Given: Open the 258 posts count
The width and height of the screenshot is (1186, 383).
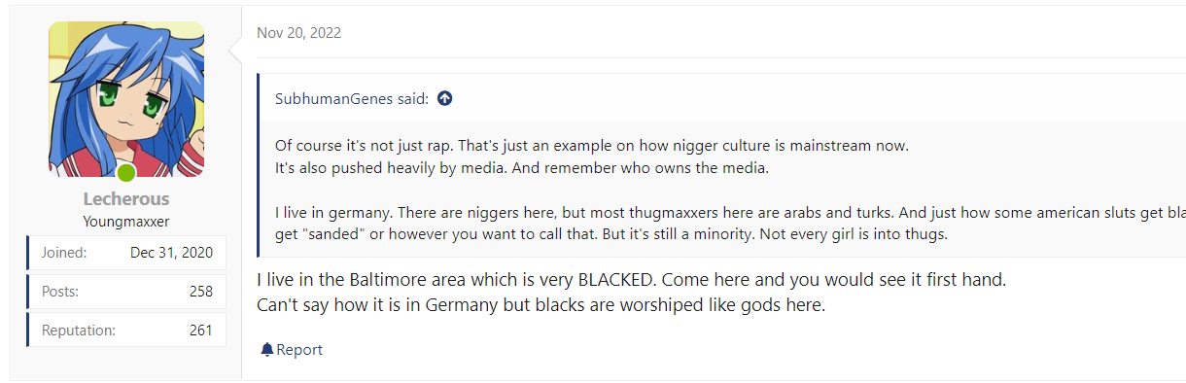Looking at the screenshot, I should coord(201,292).
